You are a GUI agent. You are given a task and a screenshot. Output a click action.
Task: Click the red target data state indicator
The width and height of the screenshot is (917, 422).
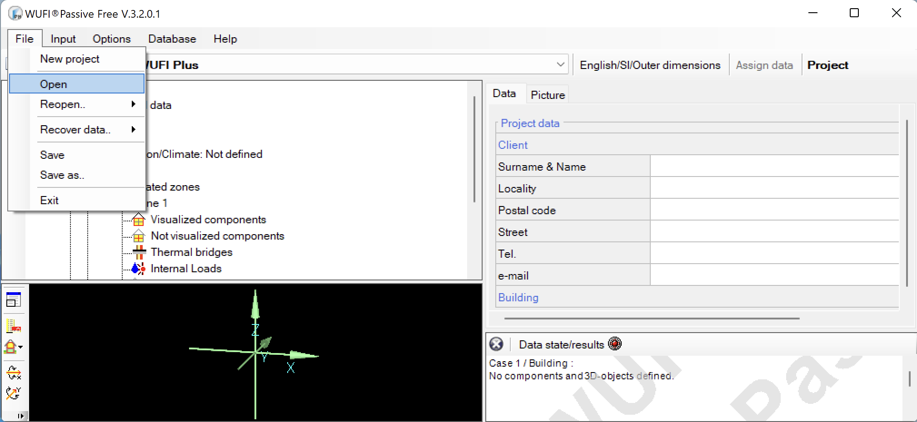tap(615, 344)
